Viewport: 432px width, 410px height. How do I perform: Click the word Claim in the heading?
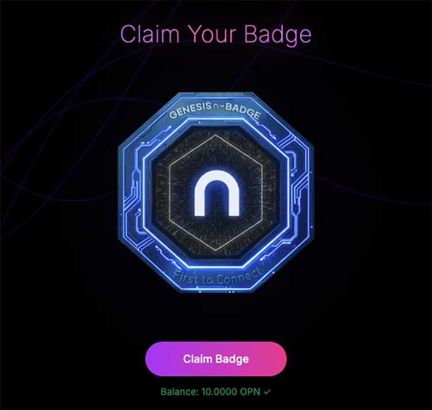(x=150, y=34)
